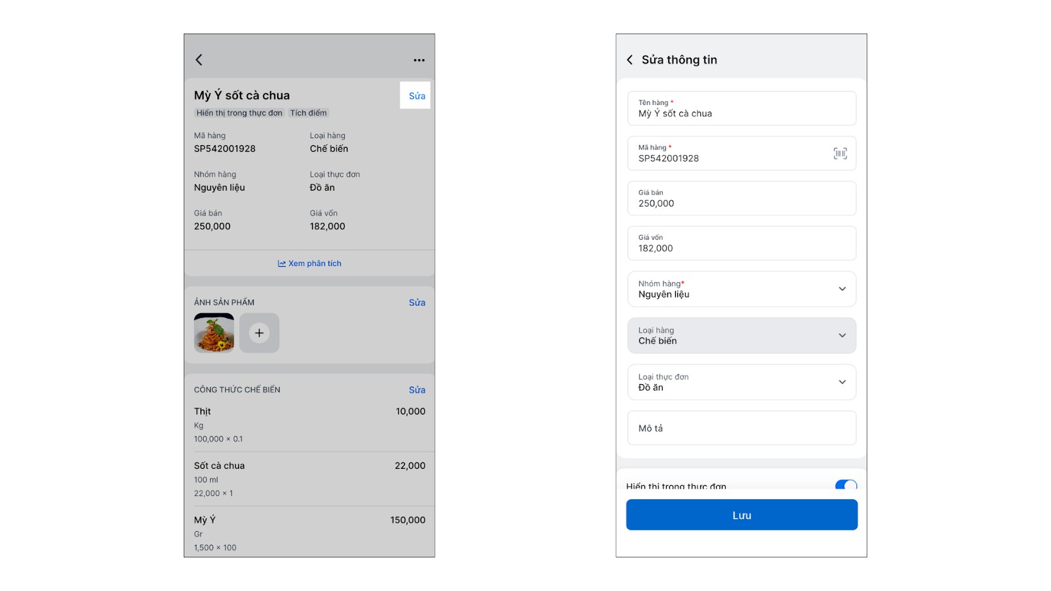Click Sửa in the Ảnh sản phẩm section
Image resolution: width=1051 pixels, height=591 pixels.
416,303
